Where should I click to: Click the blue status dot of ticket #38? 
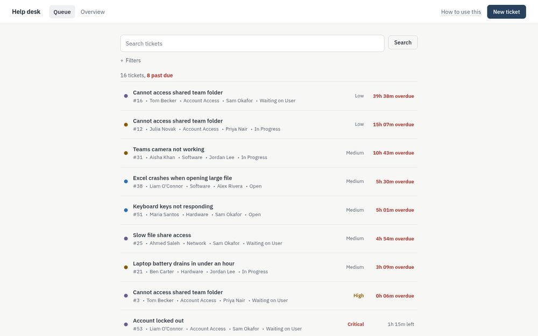(126, 181)
